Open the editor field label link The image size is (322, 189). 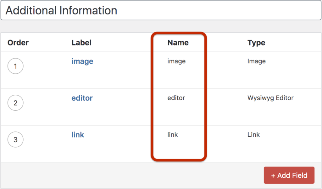click(82, 98)
